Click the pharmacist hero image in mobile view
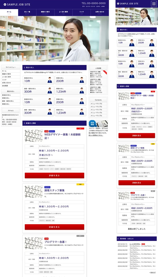Screen dimensions: 158x277 [x=137, y=17]
